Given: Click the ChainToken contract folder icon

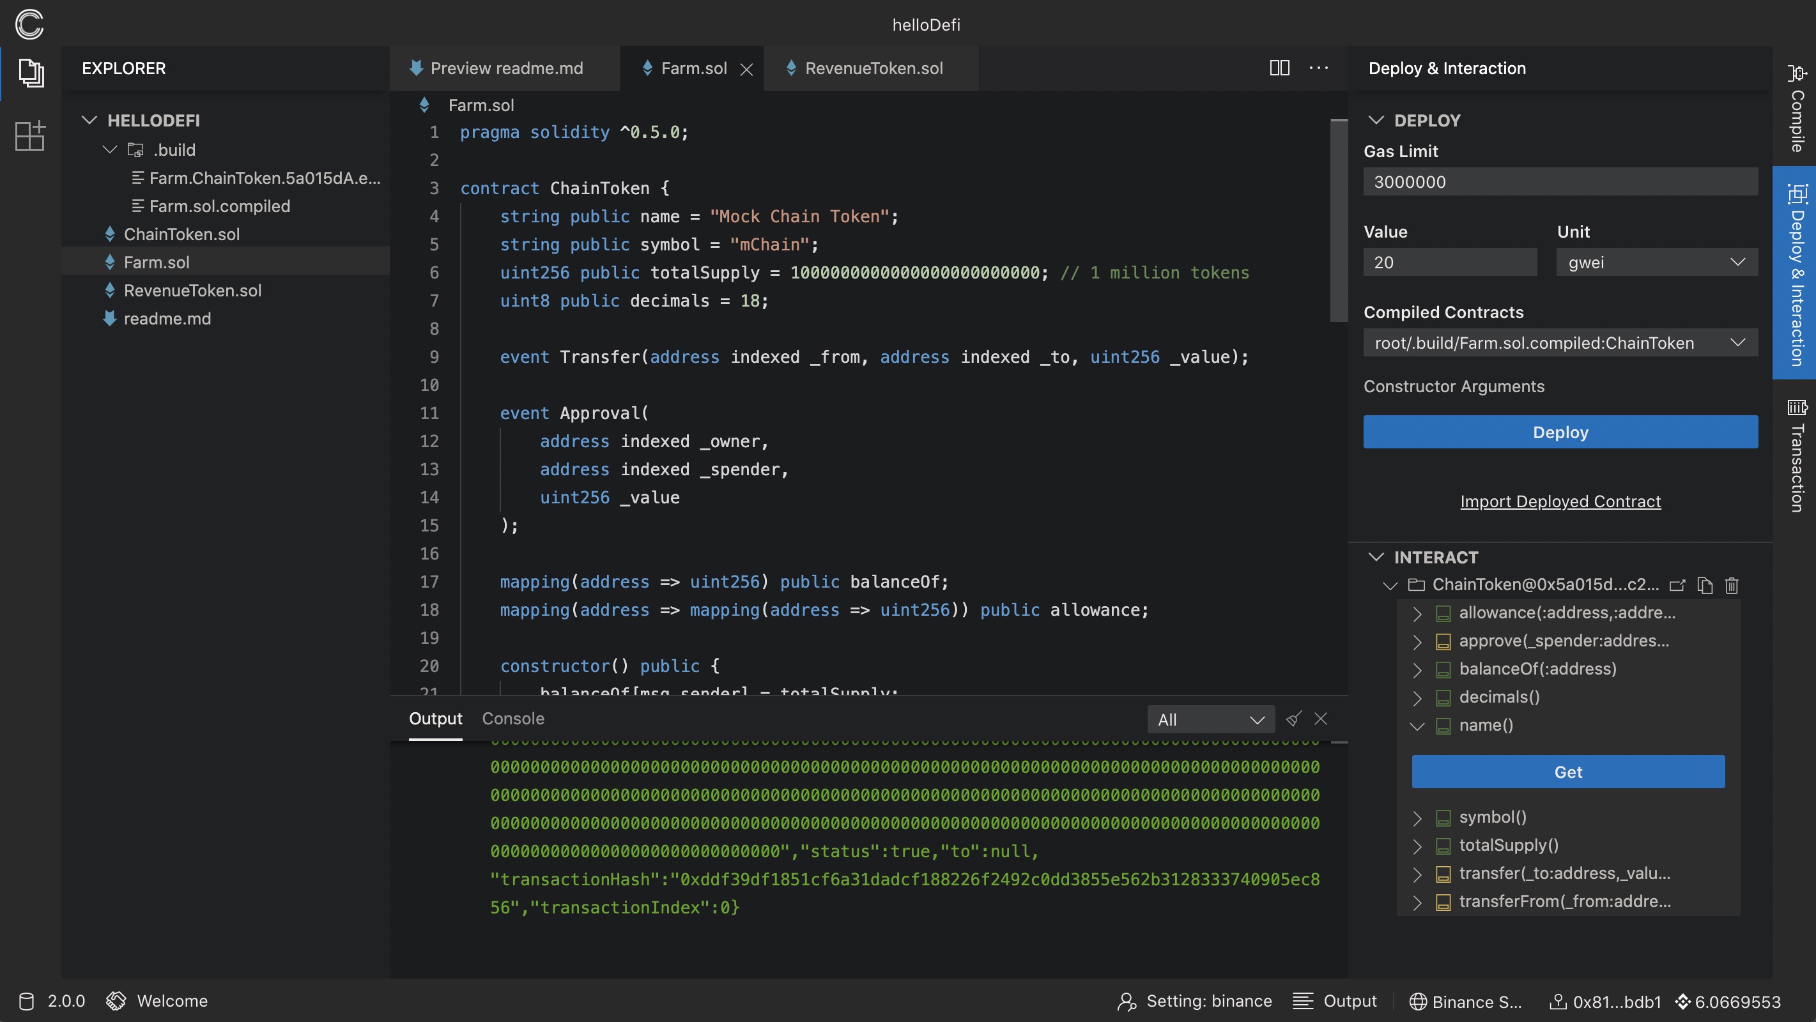Looking at the screenshot, I should point(1415,584).
